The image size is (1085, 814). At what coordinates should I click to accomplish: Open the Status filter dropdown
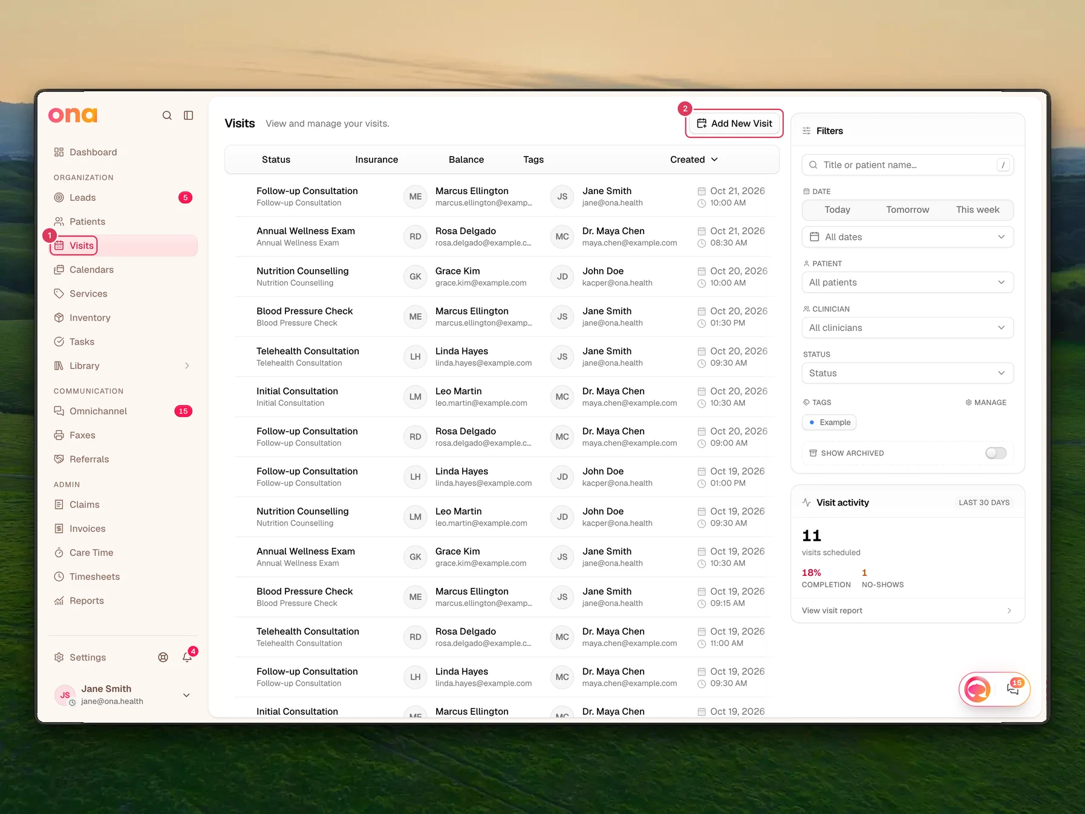[907, 373]
